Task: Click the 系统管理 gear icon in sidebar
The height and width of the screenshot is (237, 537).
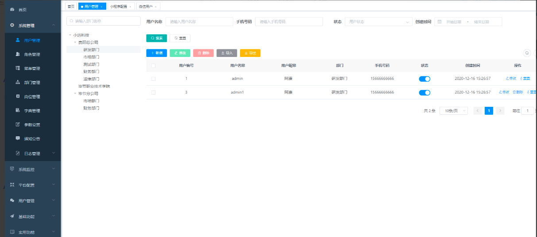Action: tap(12, 25)
